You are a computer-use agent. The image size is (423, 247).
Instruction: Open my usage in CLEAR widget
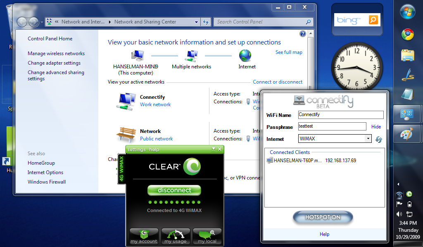(x=176, y=237)
